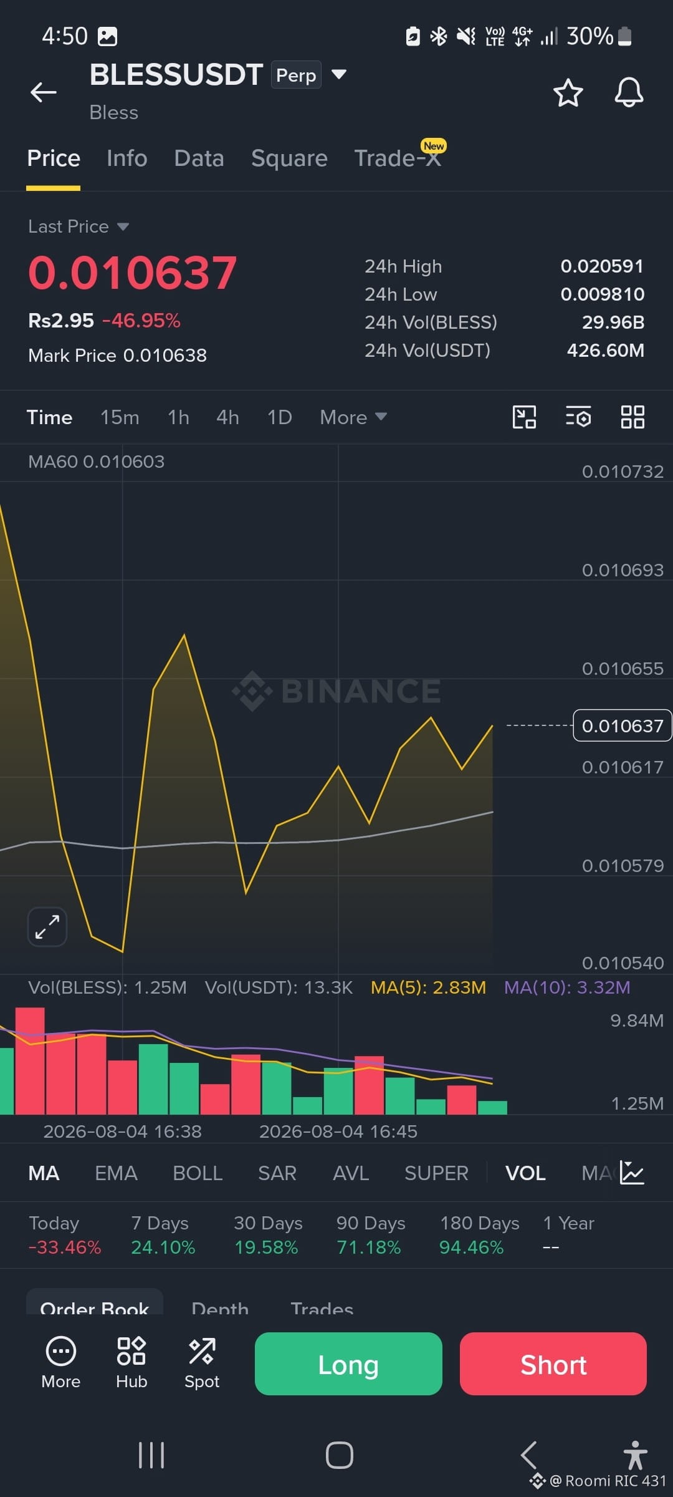Open chart picture-in-picture layout icon
Viewport: 673px width, 1497px height.
click(524, 417)
